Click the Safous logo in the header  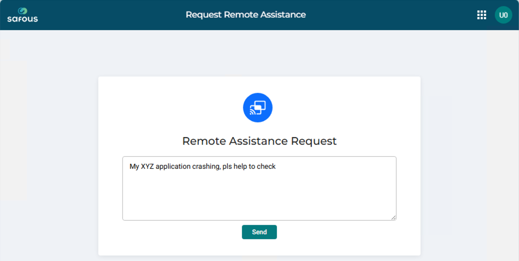22,15
